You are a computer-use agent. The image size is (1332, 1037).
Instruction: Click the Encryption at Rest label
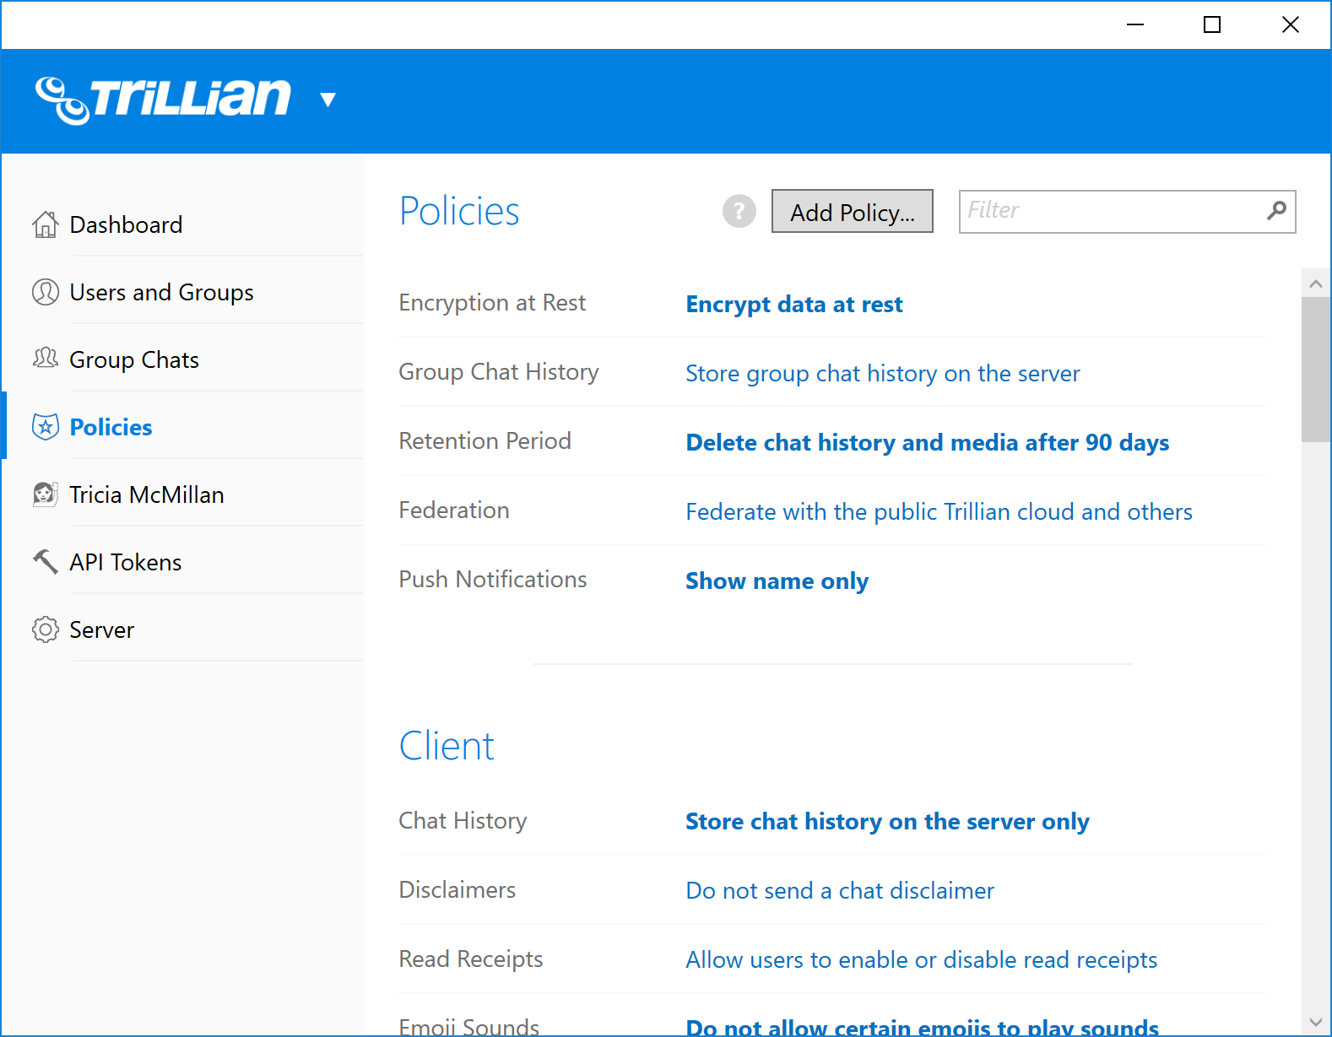(492, 303)
